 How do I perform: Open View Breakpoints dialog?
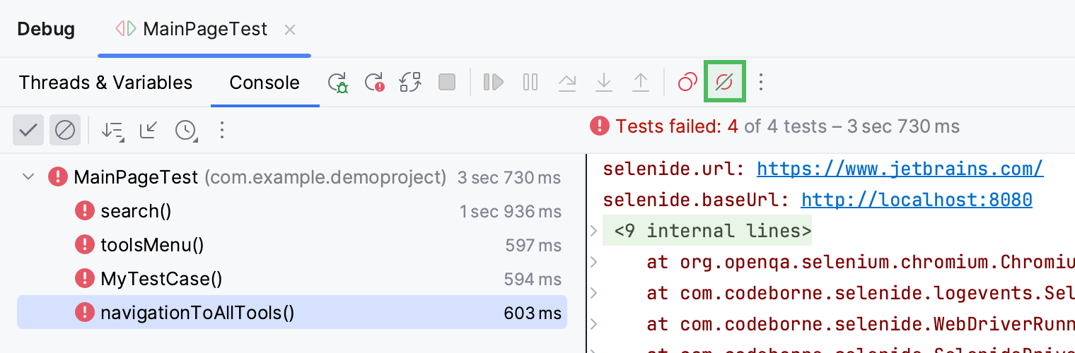[687, 83]
